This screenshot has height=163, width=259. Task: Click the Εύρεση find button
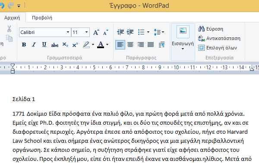211,29
